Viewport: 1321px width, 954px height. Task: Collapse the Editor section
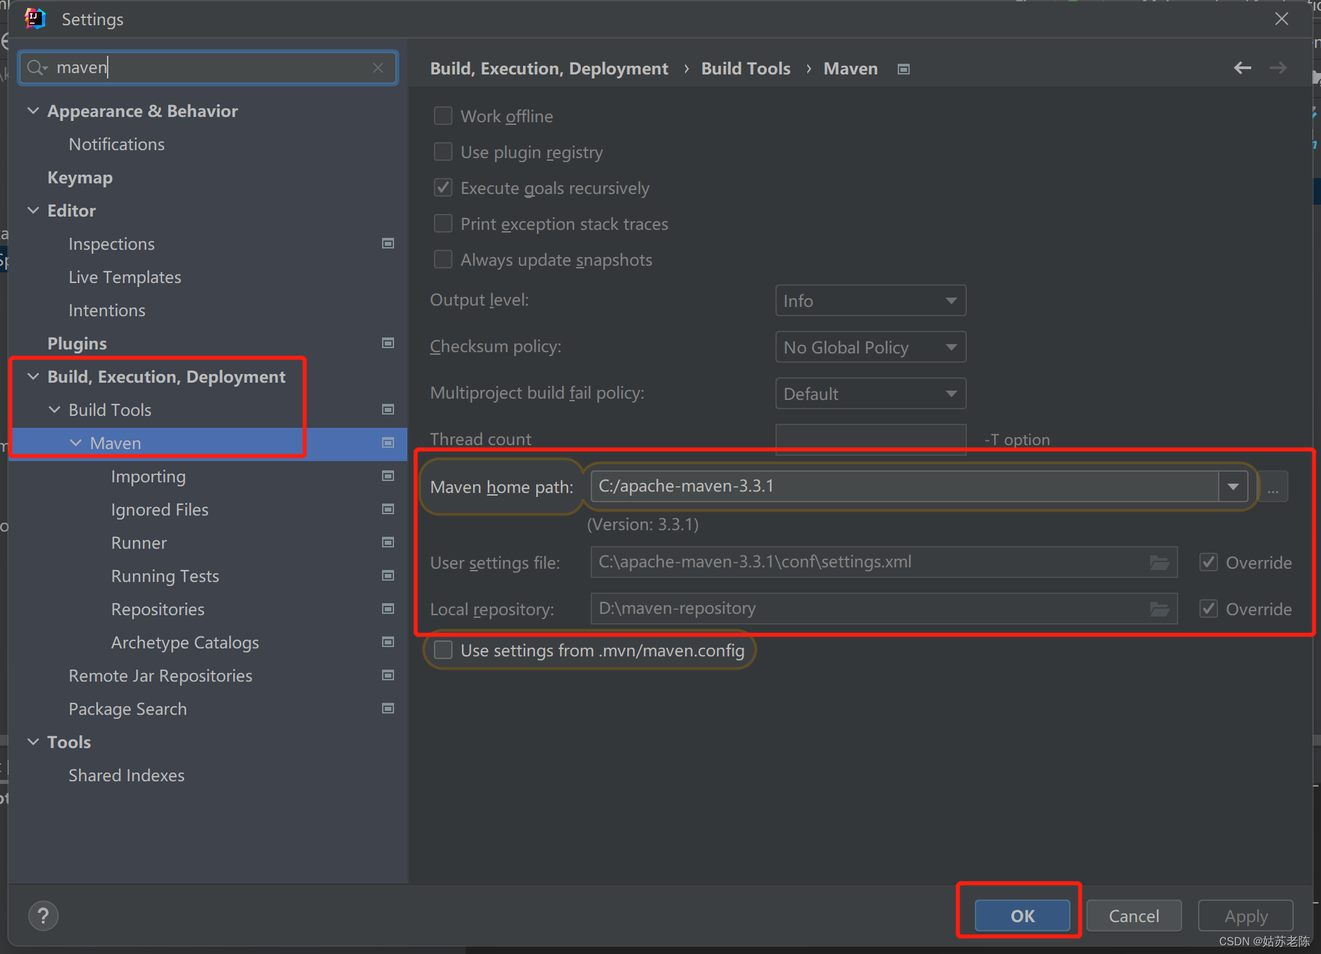pos(33,211)
